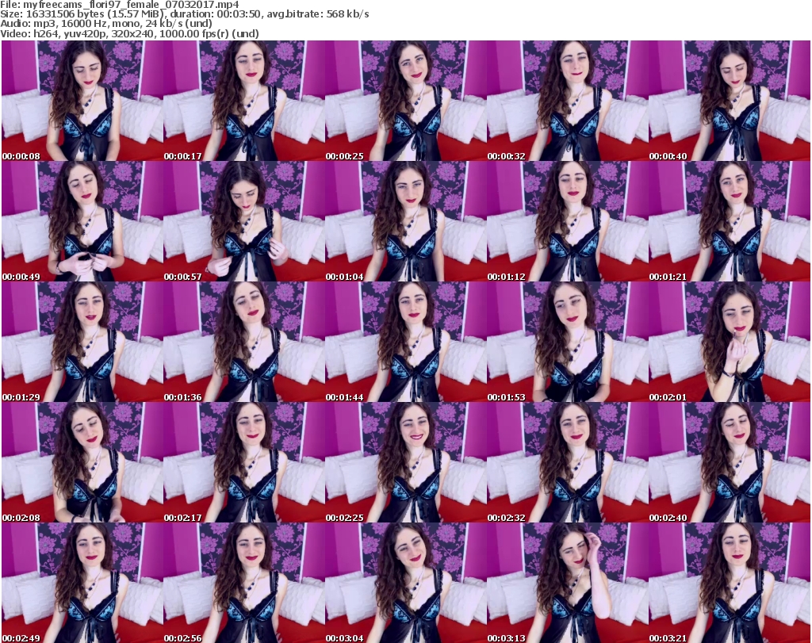View the frame captured at 00:02:49

pos(82,583)
